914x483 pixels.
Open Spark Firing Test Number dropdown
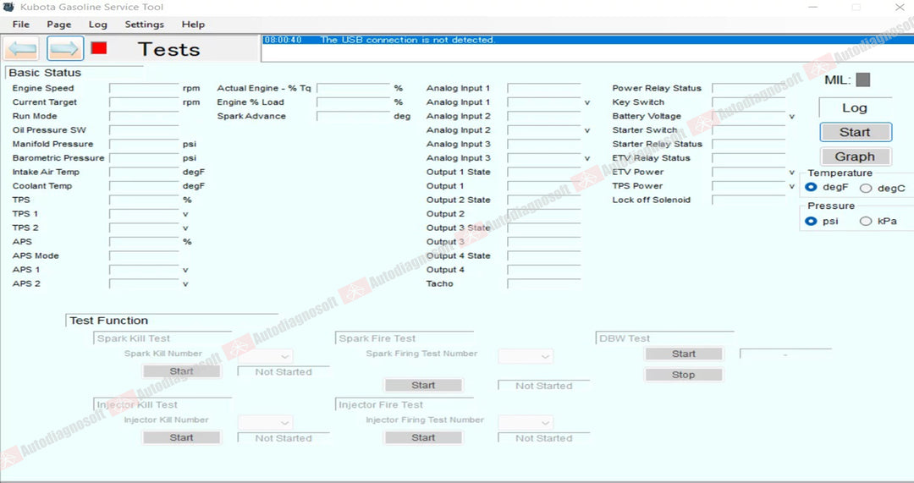pos(526,356)
